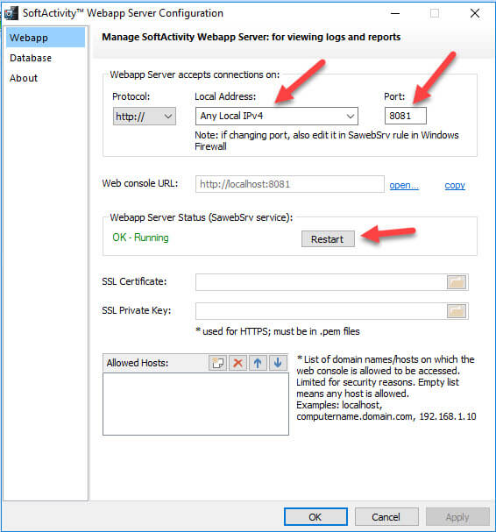Screen dimensions: 496x532
Task: Select the Webapp tab in sidebar
Action: coord(45,38)
